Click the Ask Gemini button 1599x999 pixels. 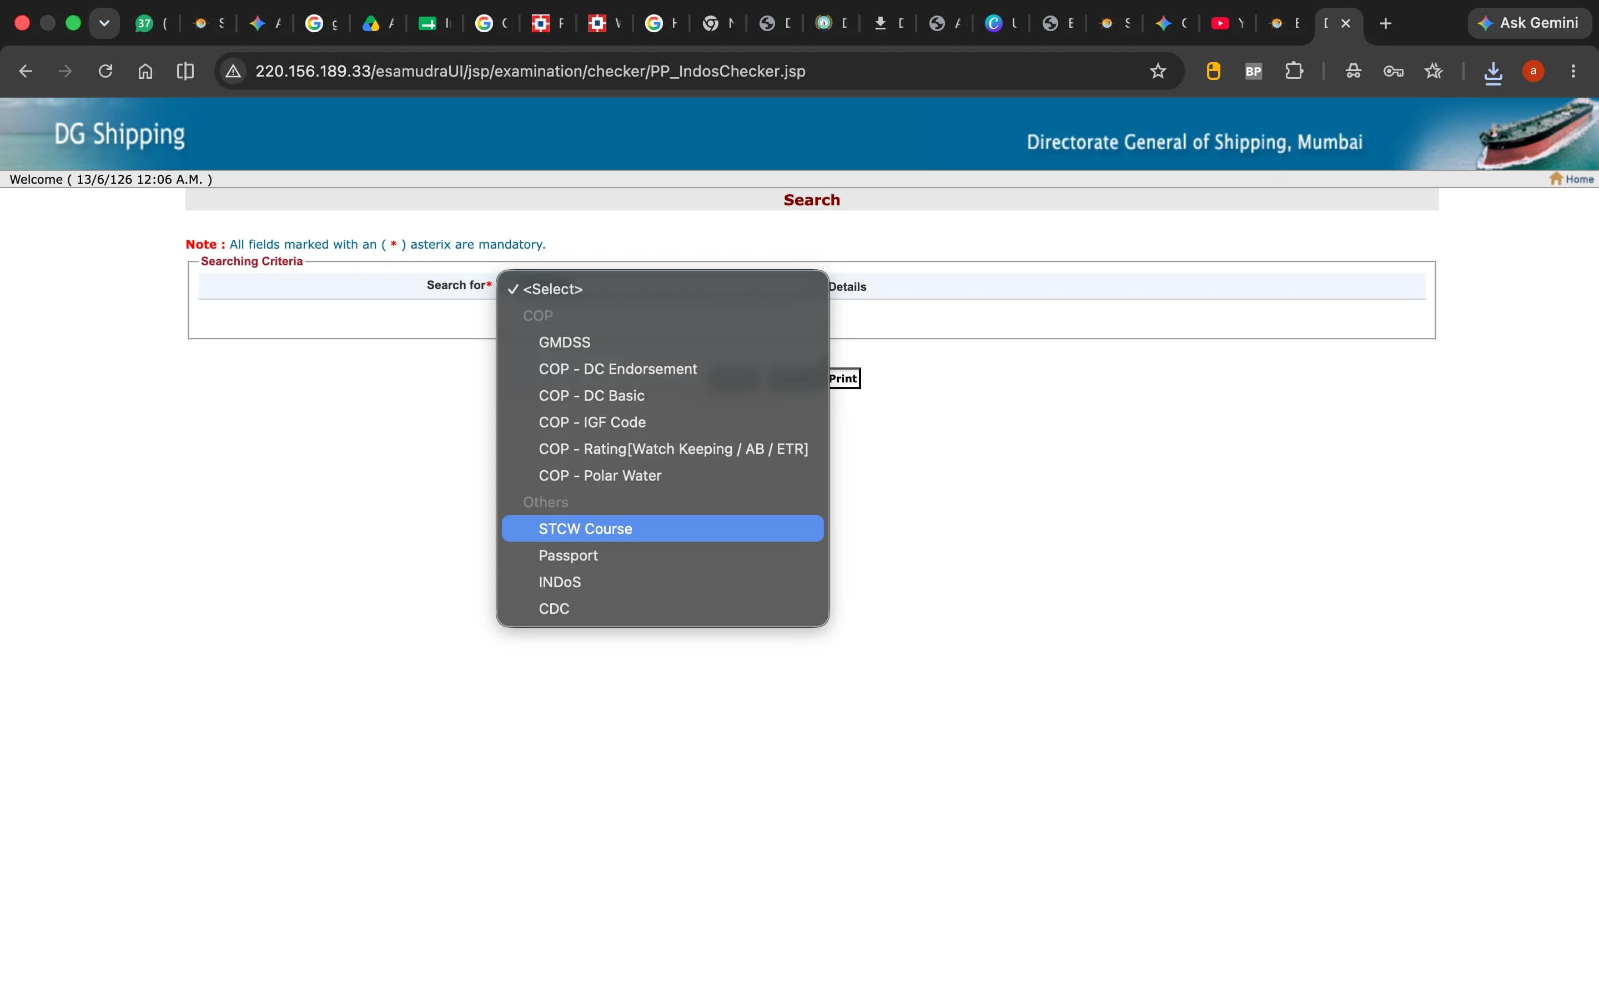[x=1530, y=23]
